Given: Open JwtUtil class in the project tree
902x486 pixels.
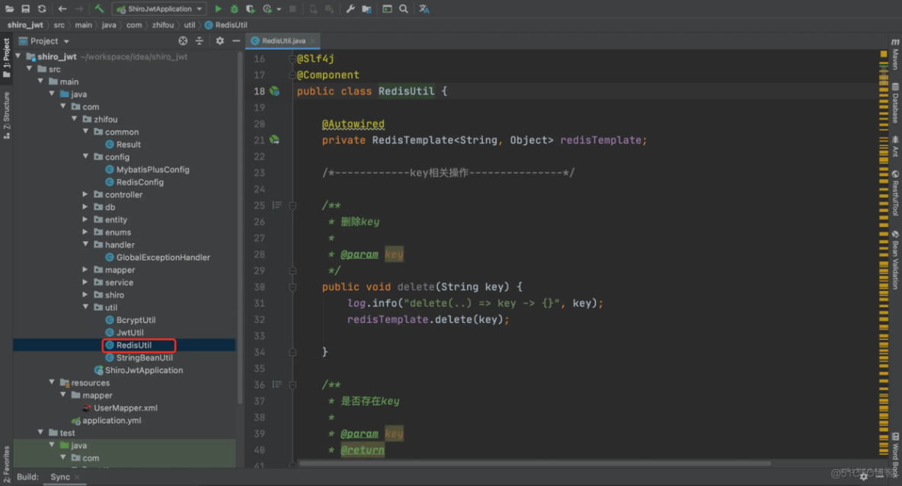Looking at the screenshot, I should tap(130, 333).
